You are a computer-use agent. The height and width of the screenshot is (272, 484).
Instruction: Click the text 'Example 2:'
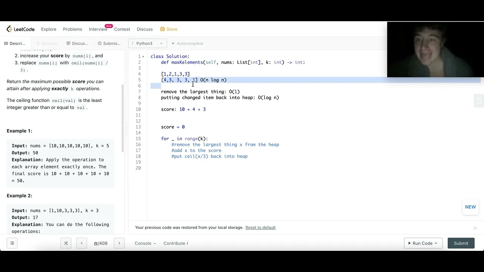point(19,196)
